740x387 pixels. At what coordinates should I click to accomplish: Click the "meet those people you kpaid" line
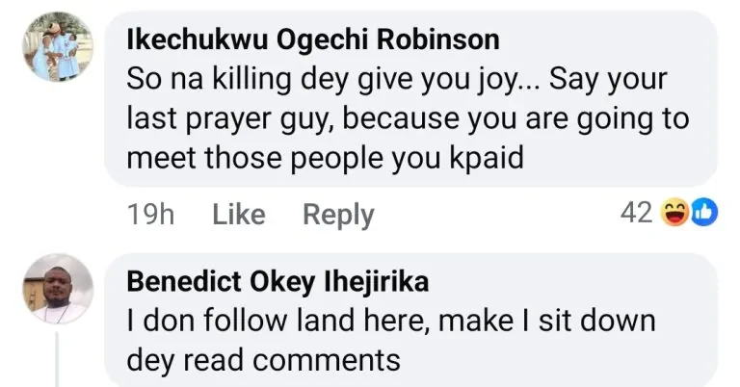[x=326, y=157]
